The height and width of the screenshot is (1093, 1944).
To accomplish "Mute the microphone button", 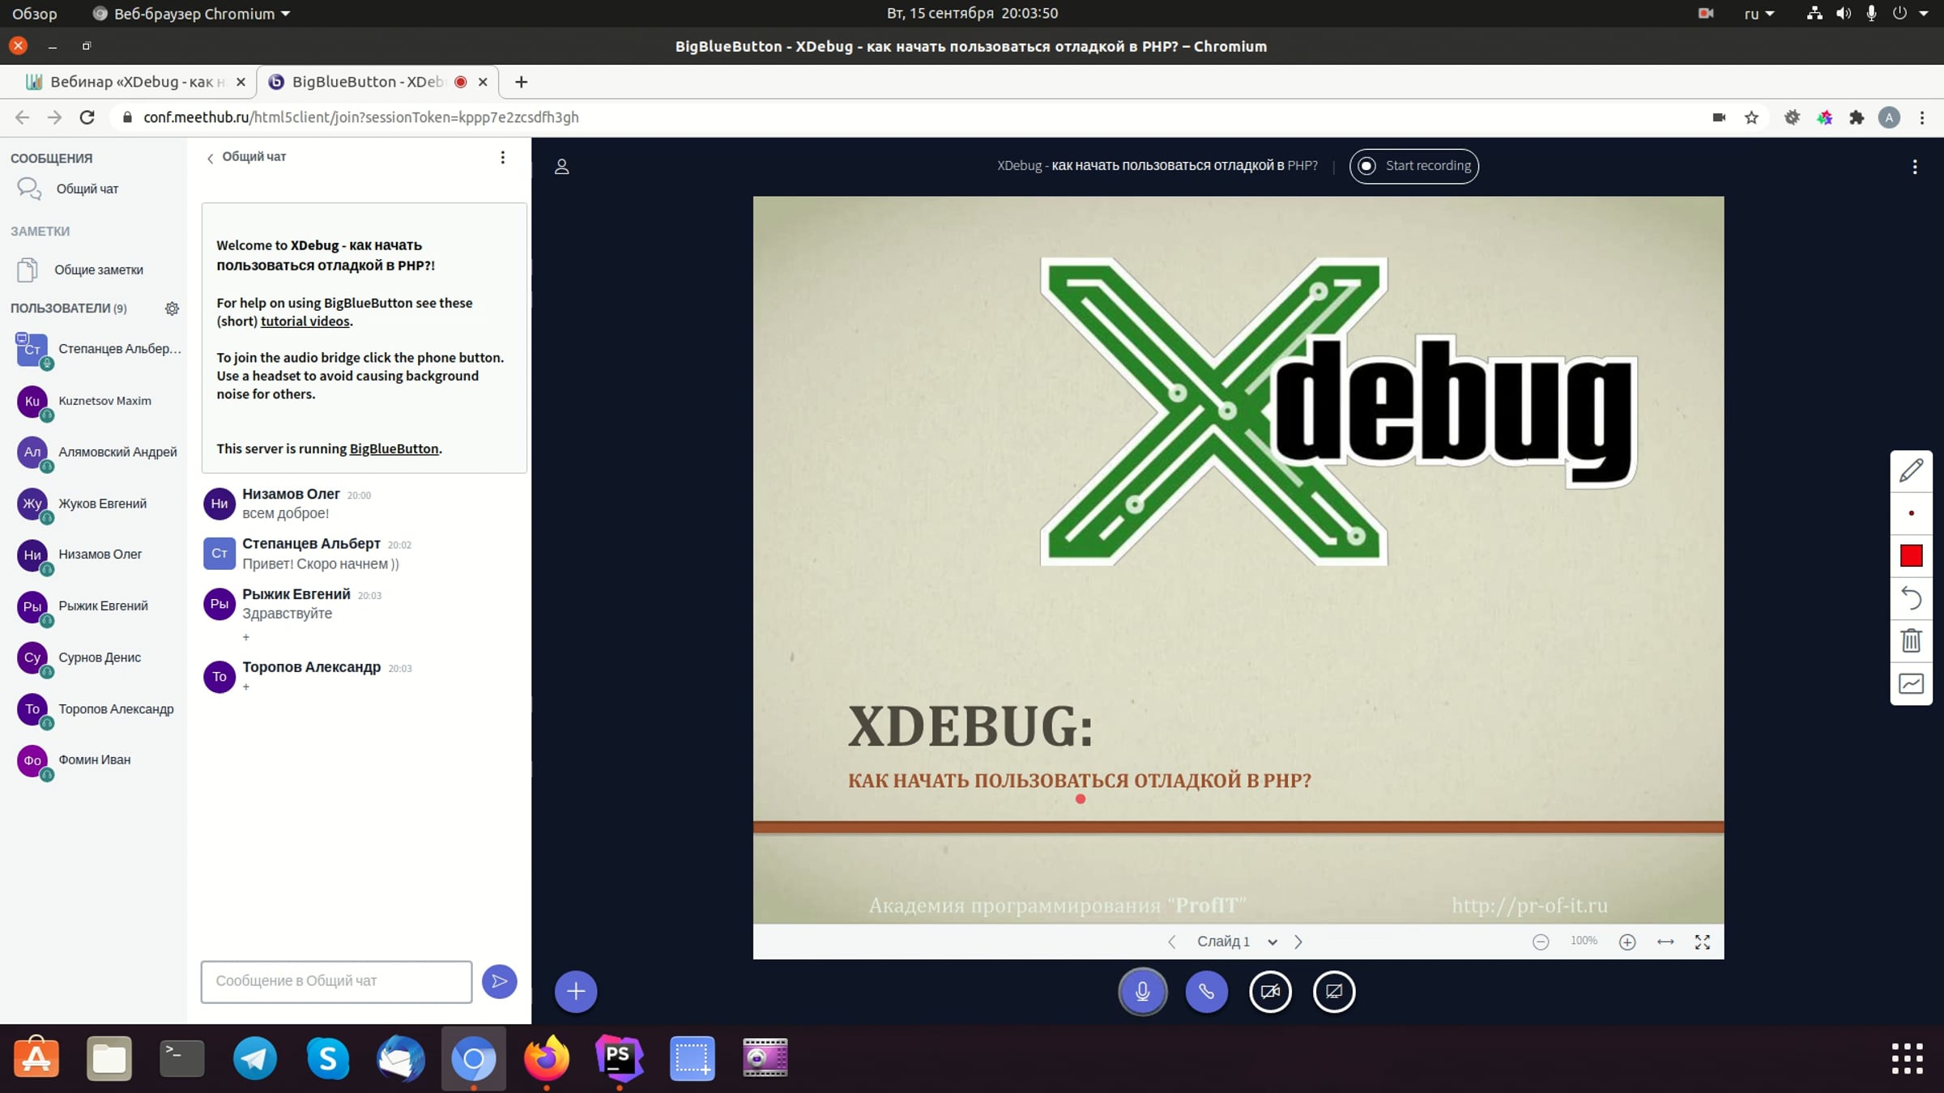I will (x=1142, y=991).
